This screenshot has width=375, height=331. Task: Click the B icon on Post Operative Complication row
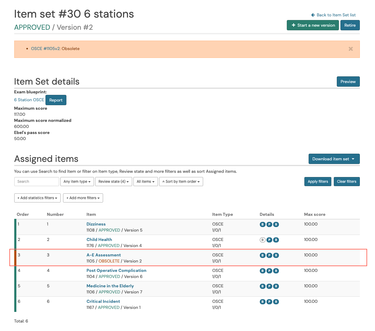[x=263, y=271]
